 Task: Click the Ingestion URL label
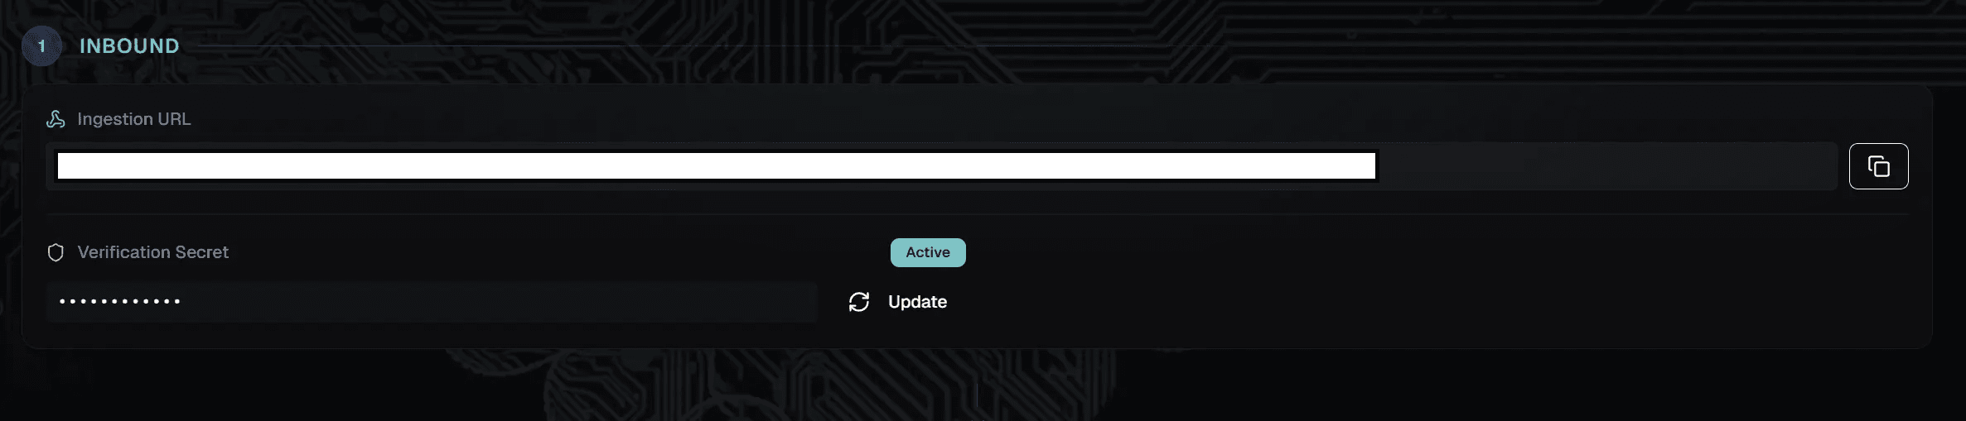pos(134,119)
